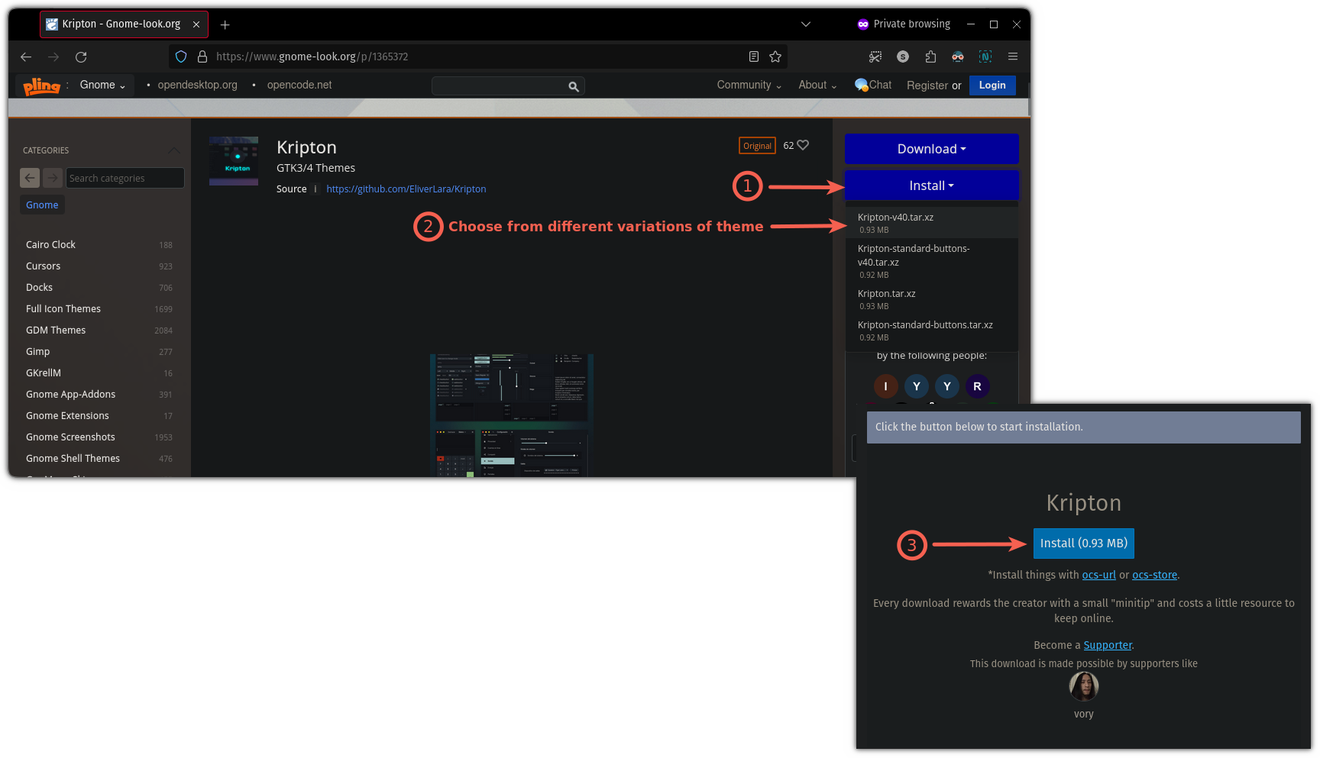Open the Firefox hamburger menu
Screen dimensions: 1320x758
click(1013, 56)
